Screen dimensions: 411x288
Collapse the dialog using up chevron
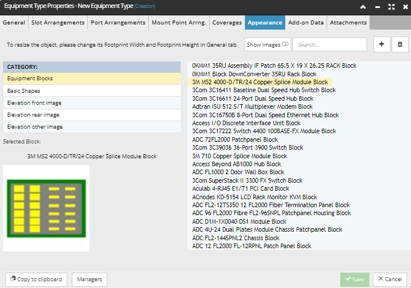click(363, 7)
